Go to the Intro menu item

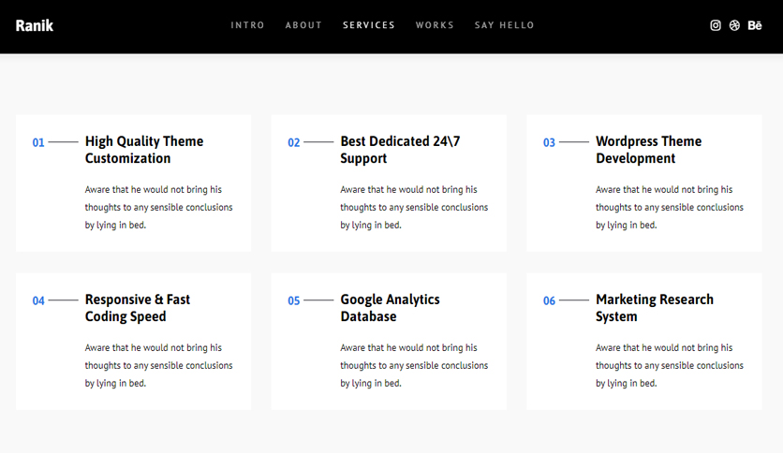pos(247,25)
